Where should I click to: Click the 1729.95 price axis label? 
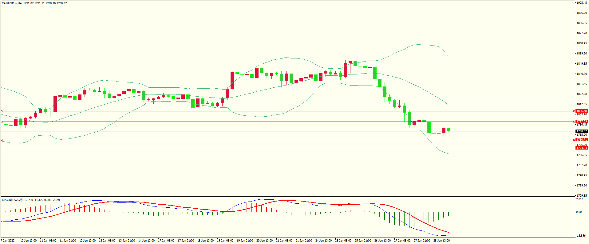(x=582, y=196)
